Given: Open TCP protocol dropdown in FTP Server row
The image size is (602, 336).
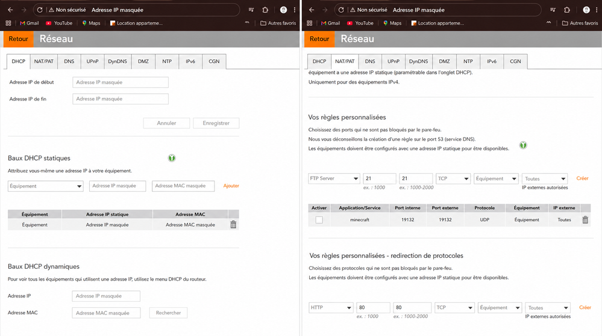Looking at the screenshot, I should pyautogui.click(x=453, y=179).
